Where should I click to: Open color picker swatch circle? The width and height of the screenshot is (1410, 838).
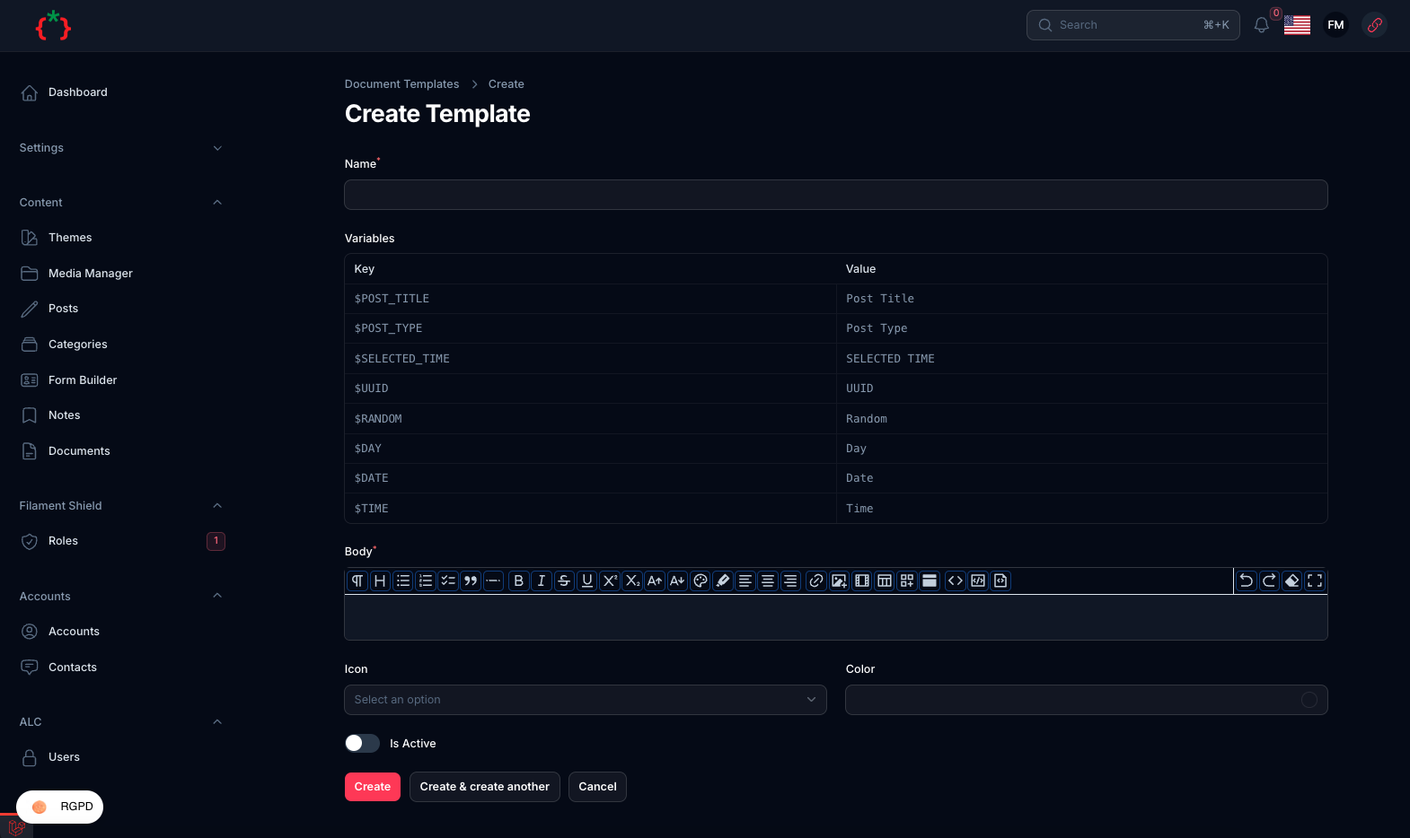1309,700
